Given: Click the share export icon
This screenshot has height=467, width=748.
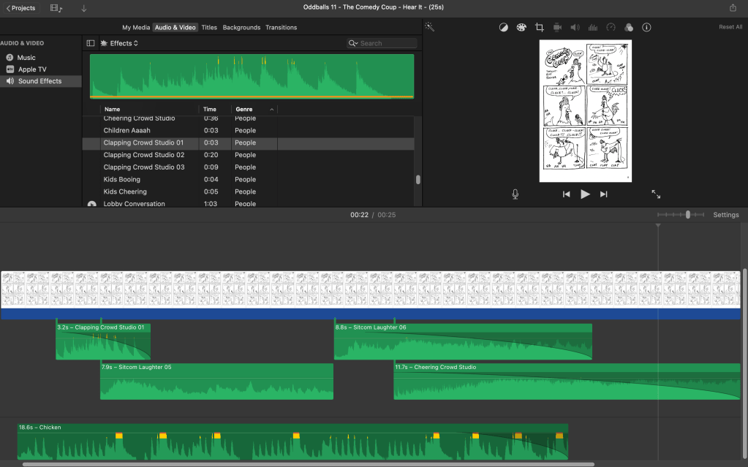Looking at the screenshot, I should click(x=733, y=8).
